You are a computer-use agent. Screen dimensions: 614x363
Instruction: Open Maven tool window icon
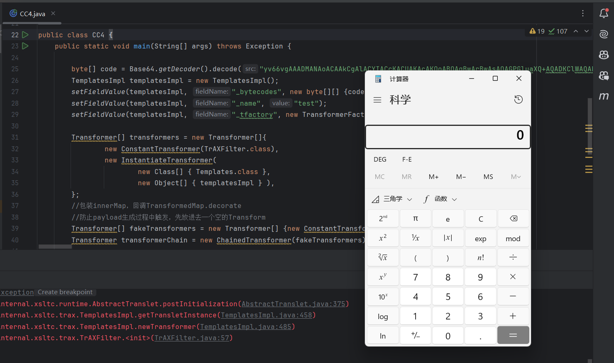pyautogui.click(x=604, y=96)
